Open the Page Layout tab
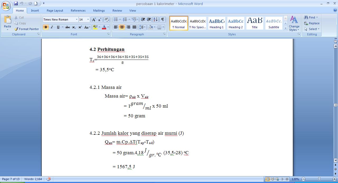Screen dimensions: 338x183 point(55,11)
